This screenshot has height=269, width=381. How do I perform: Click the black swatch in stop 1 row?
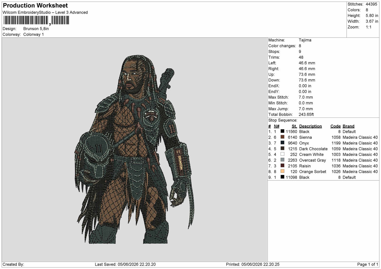[x=282, y=131]
